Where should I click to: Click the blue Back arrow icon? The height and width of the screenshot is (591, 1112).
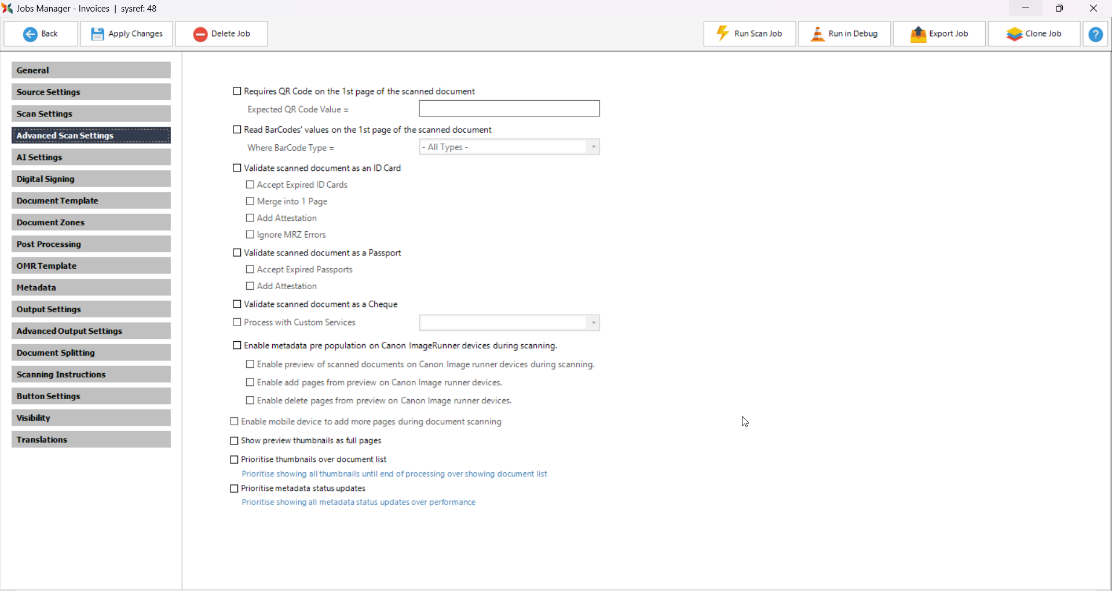tap(30, 34)
